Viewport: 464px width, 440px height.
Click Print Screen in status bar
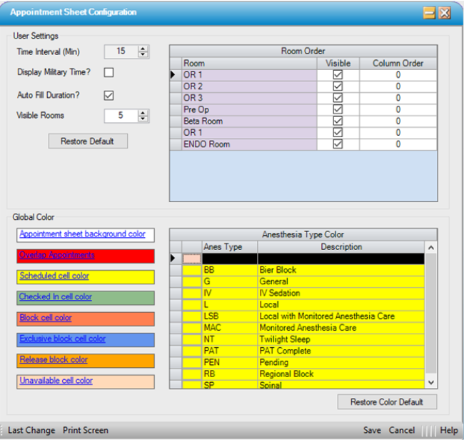pos(86,430)
